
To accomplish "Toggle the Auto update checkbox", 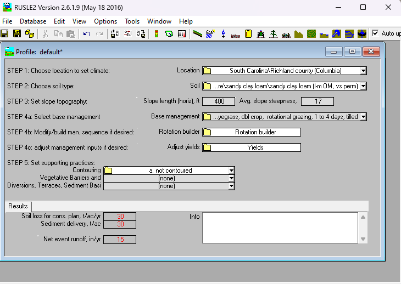I will click(x=375, y=33).
